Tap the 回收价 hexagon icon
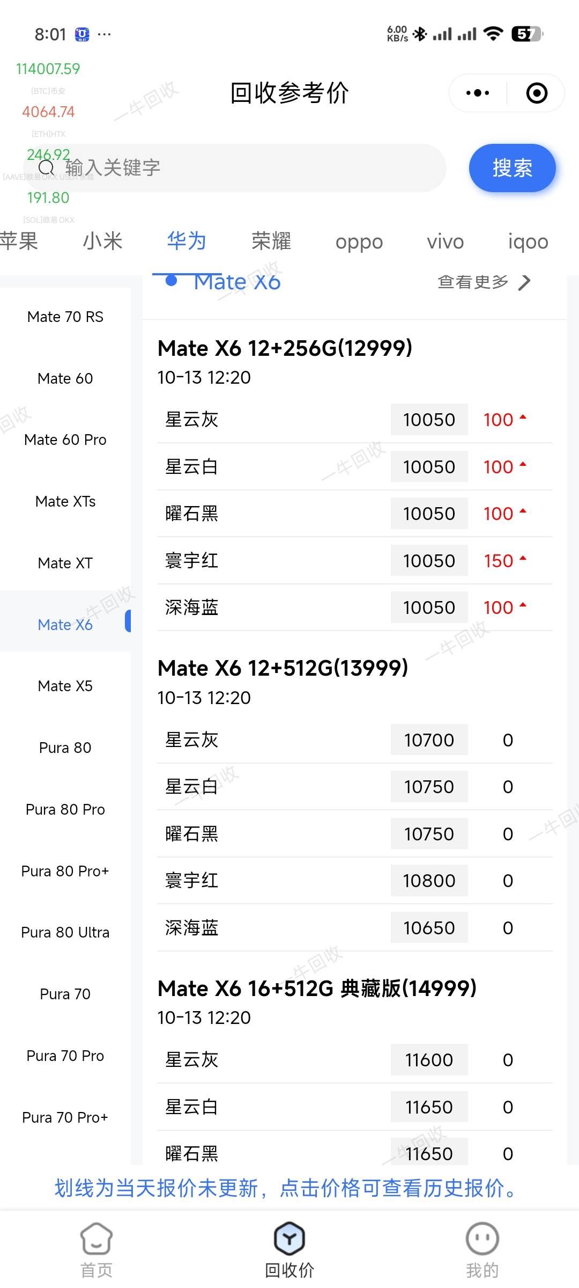This screenshot has height=1288, width=579. coord(289,1238)
